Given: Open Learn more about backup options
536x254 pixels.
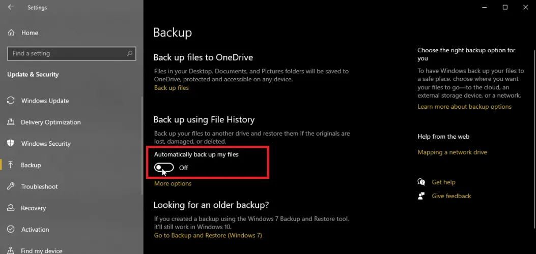Looking at the screenshot, I should [464, 107].
